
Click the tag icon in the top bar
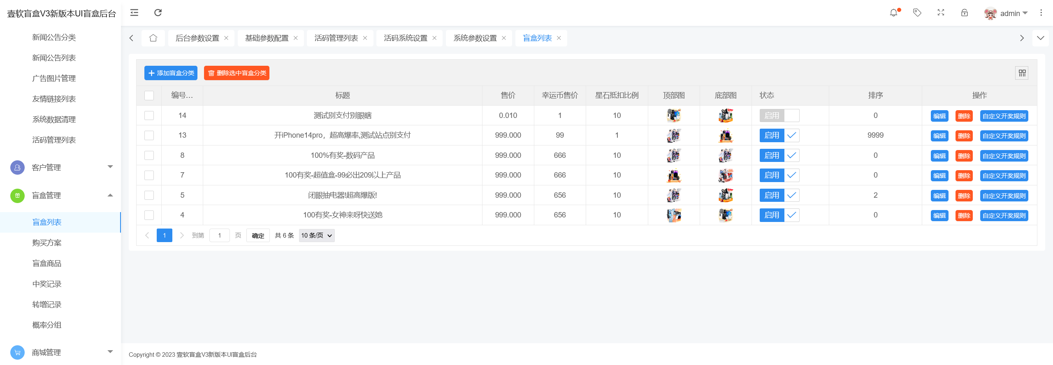[x=917, y=13]
